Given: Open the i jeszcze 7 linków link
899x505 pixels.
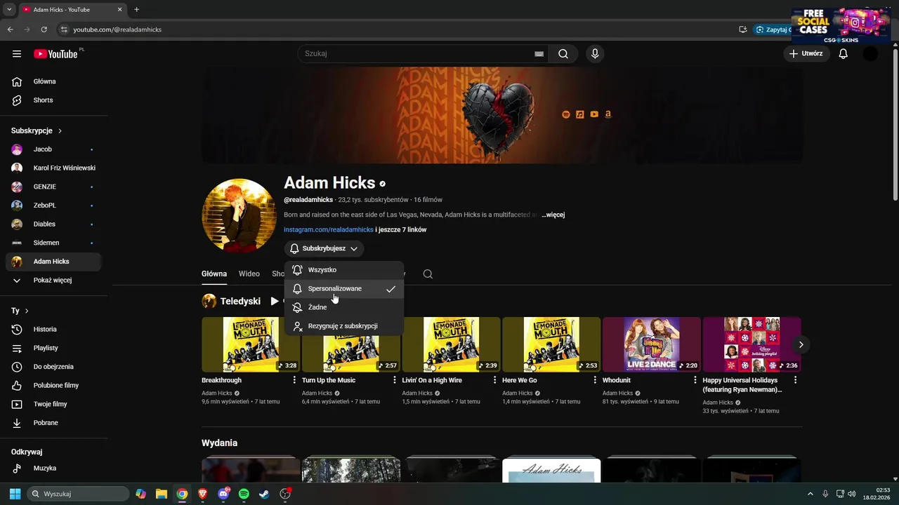Looking at the screenshot, I should (400, 229).
